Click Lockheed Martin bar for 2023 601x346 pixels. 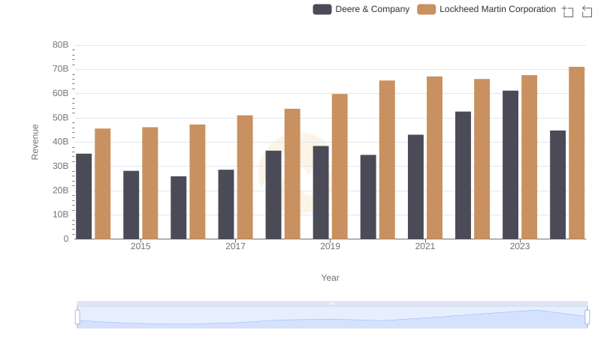pyautogui.click(x=530, y=157)
